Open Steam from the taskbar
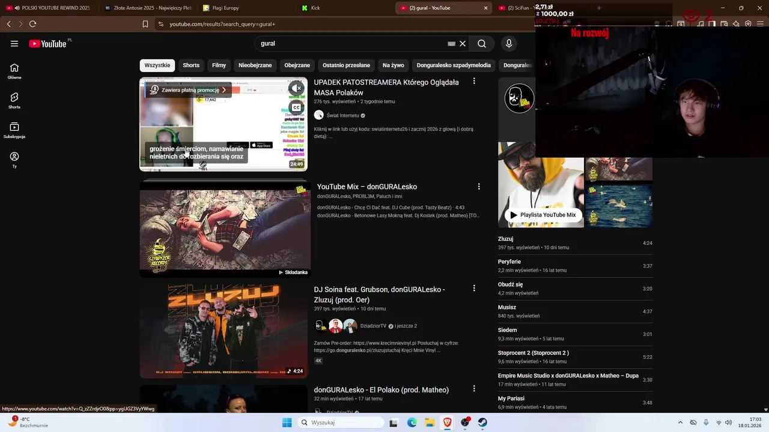Viewport: 769px width, 432px height. click(x=482, y=422)
